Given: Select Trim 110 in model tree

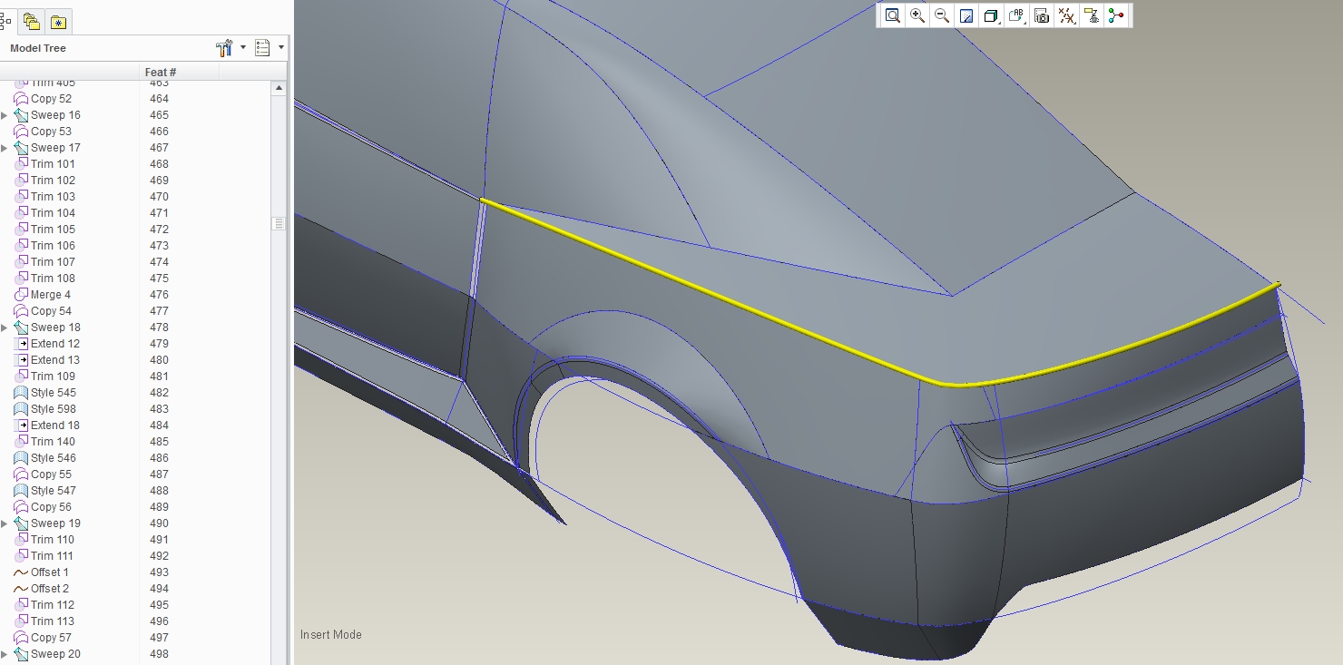Looking at the screenshot, I should (x=53, y=540).
